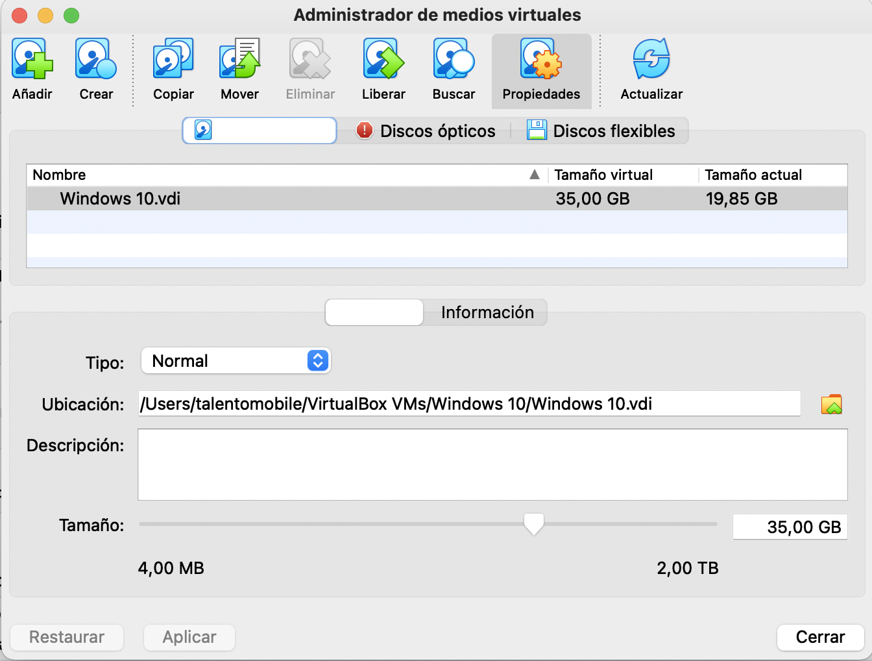Click the Actualizar refresh icon
The image size is (872, 661).
pos(651,60)
